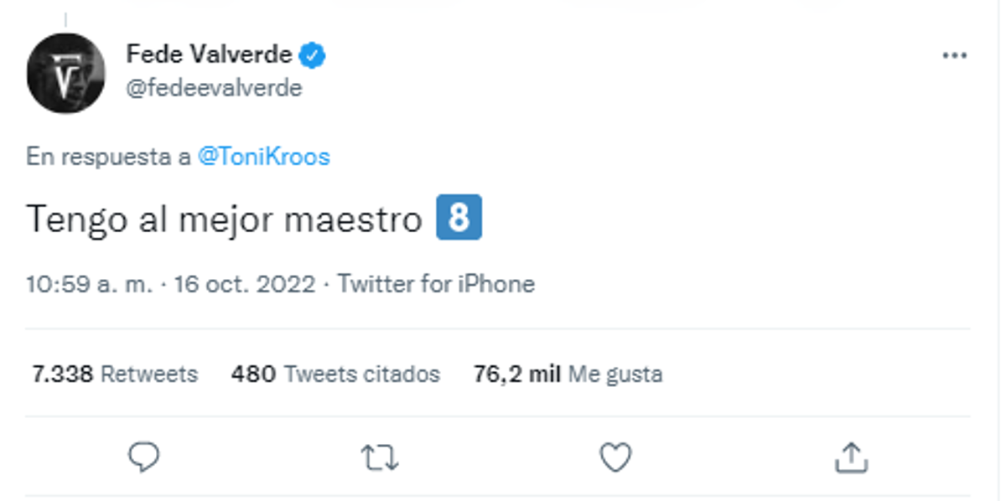View the 7.338 Retweets list

pyautogui.click(x=113, y=374)
